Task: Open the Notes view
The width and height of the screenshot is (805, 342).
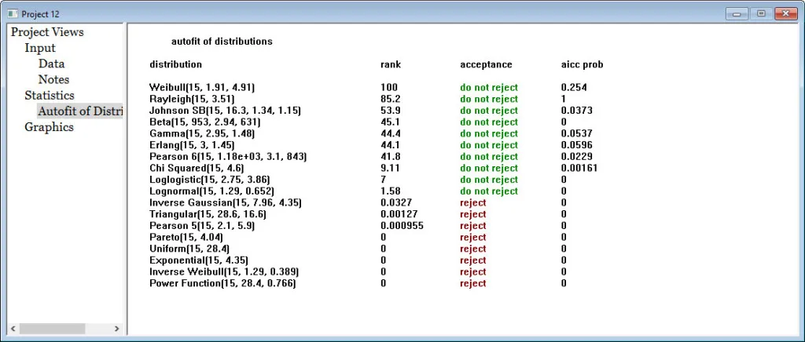Action: (x=53, y=79)
